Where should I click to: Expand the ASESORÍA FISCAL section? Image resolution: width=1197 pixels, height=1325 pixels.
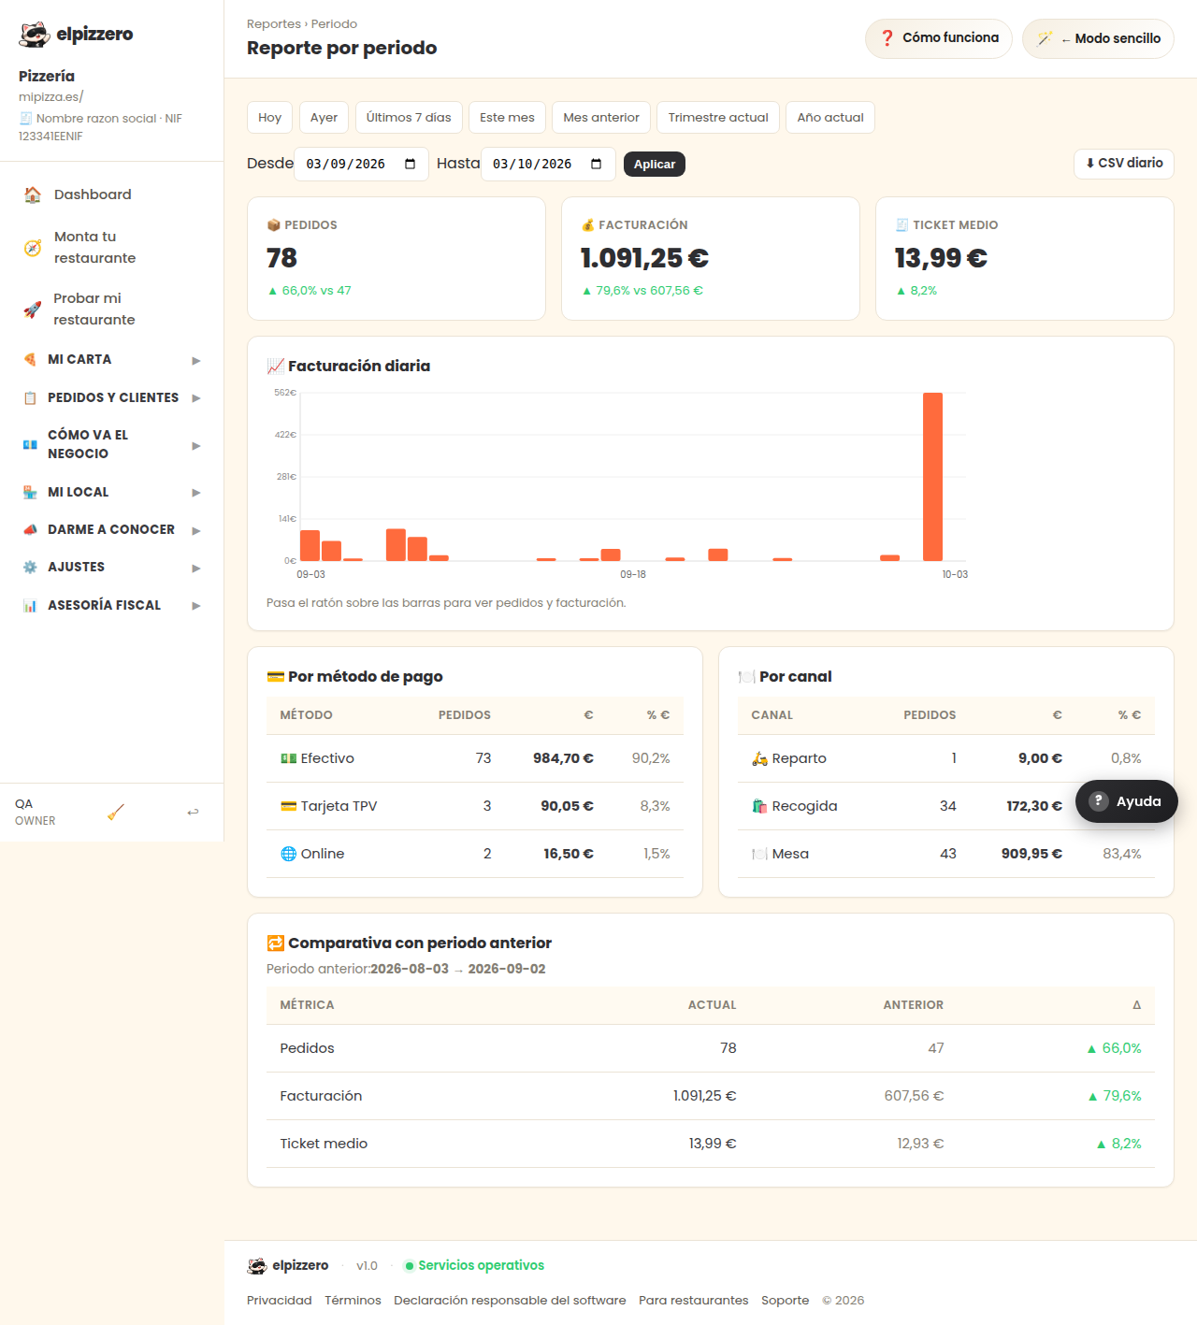112,606
